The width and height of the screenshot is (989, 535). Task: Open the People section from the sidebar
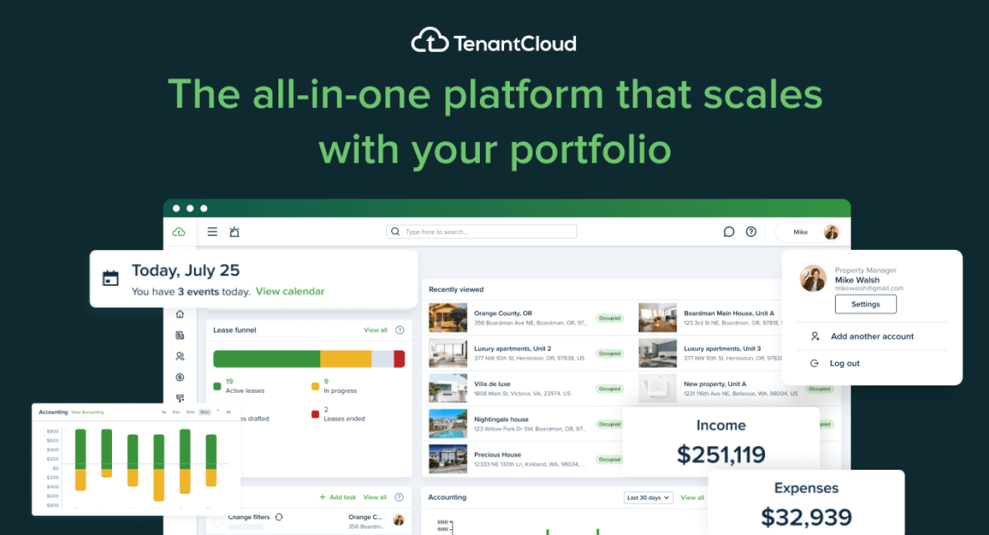coord(180,357)
